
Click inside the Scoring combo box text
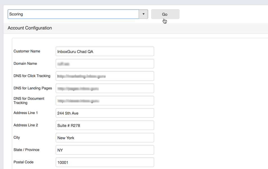[73, 14]
